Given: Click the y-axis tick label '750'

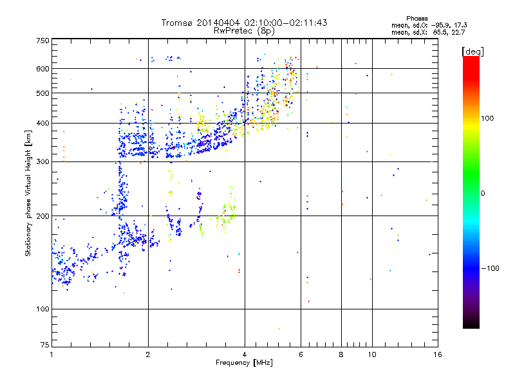Looking at the screenshot, I should coord(42,41).
